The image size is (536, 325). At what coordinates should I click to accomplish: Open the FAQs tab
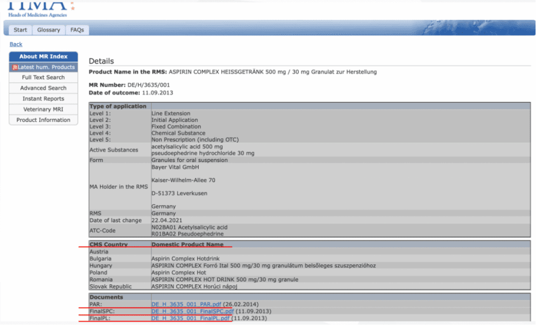coord(77,30)
